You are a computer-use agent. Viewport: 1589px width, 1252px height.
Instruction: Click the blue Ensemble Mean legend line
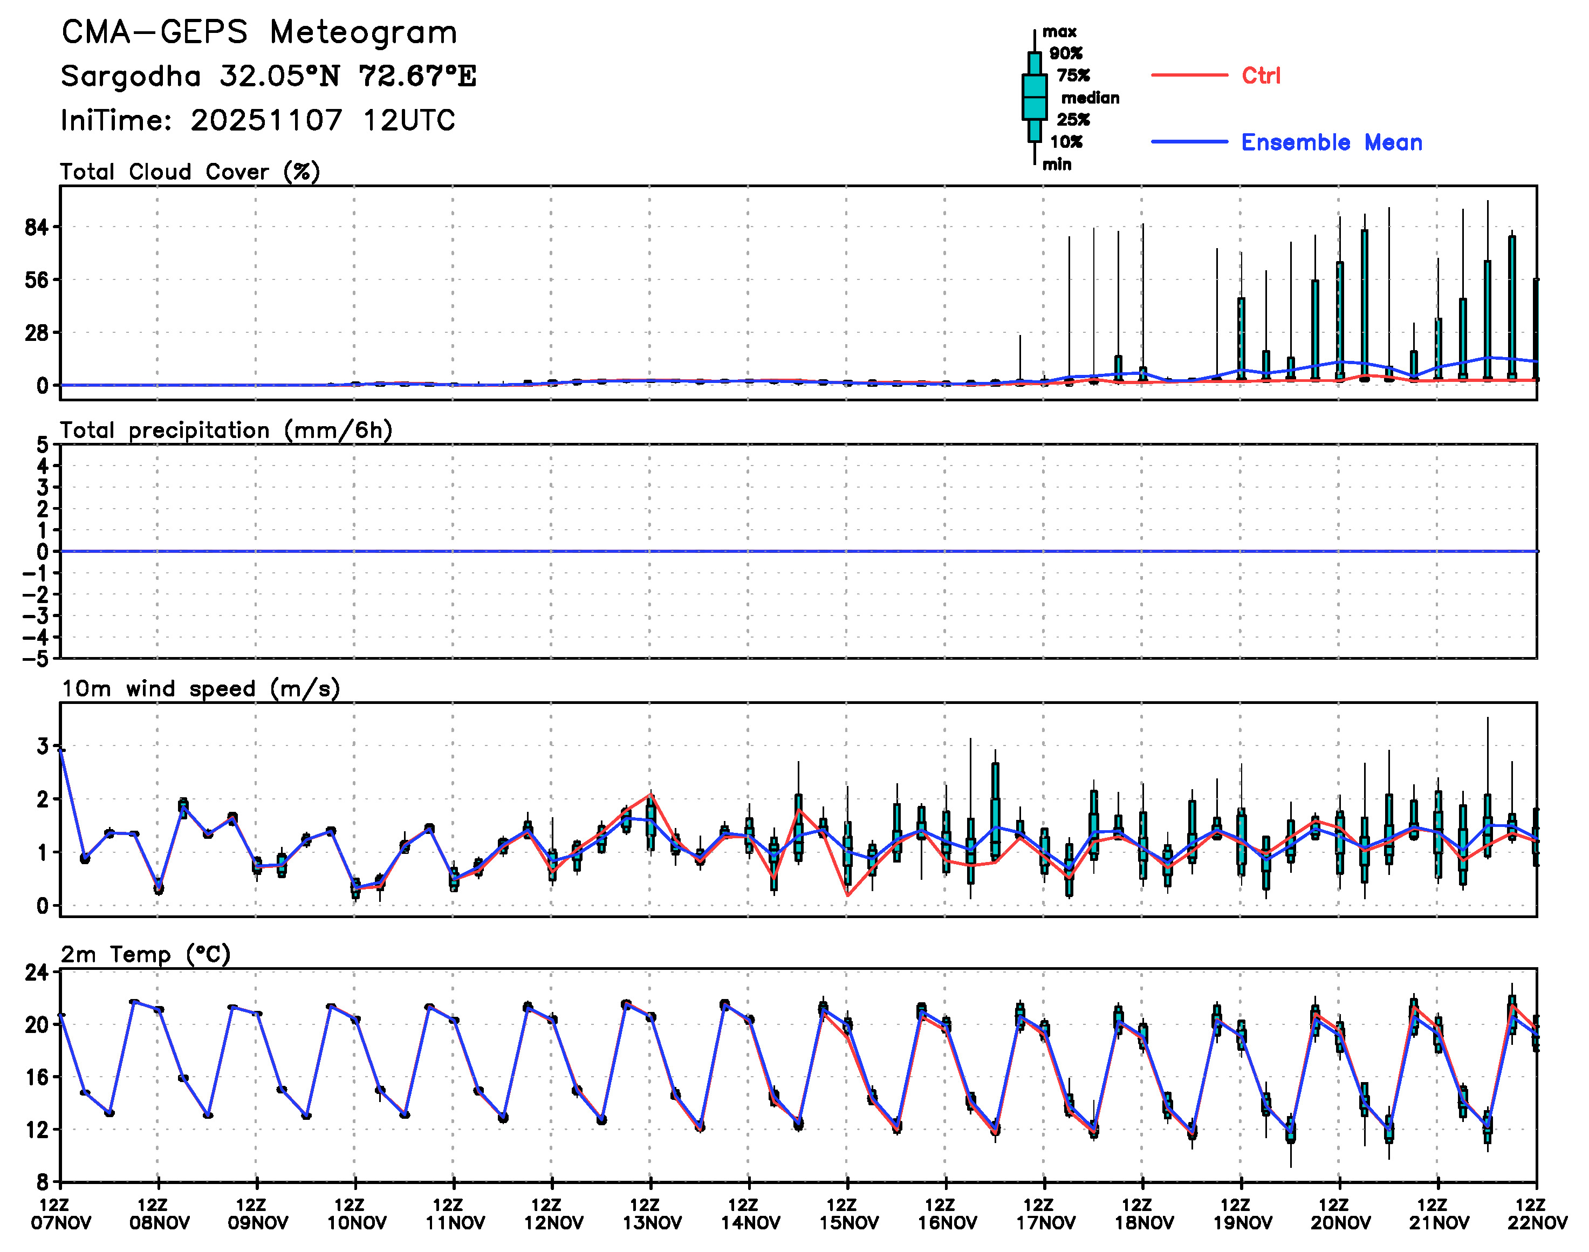point(1189,142)
